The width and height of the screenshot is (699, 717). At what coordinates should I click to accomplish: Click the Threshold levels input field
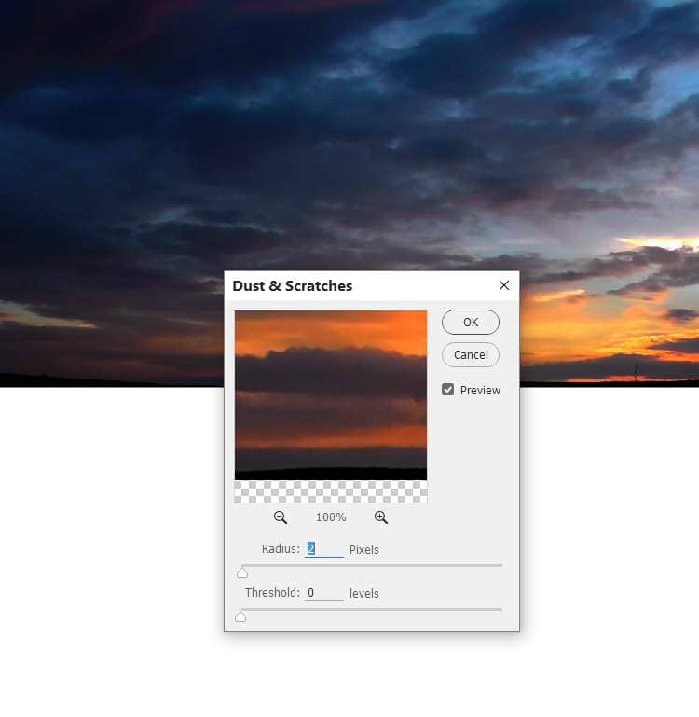tap(324, 593)
